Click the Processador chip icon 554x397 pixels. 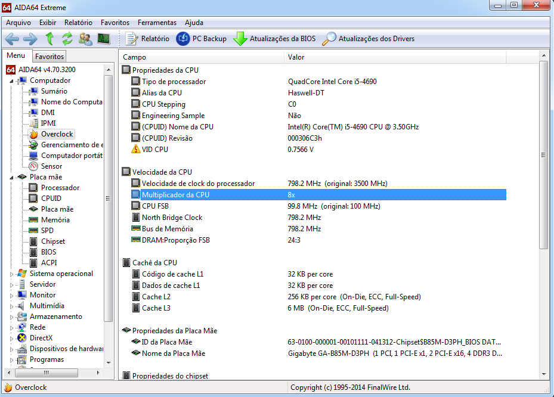click(33, 188)
